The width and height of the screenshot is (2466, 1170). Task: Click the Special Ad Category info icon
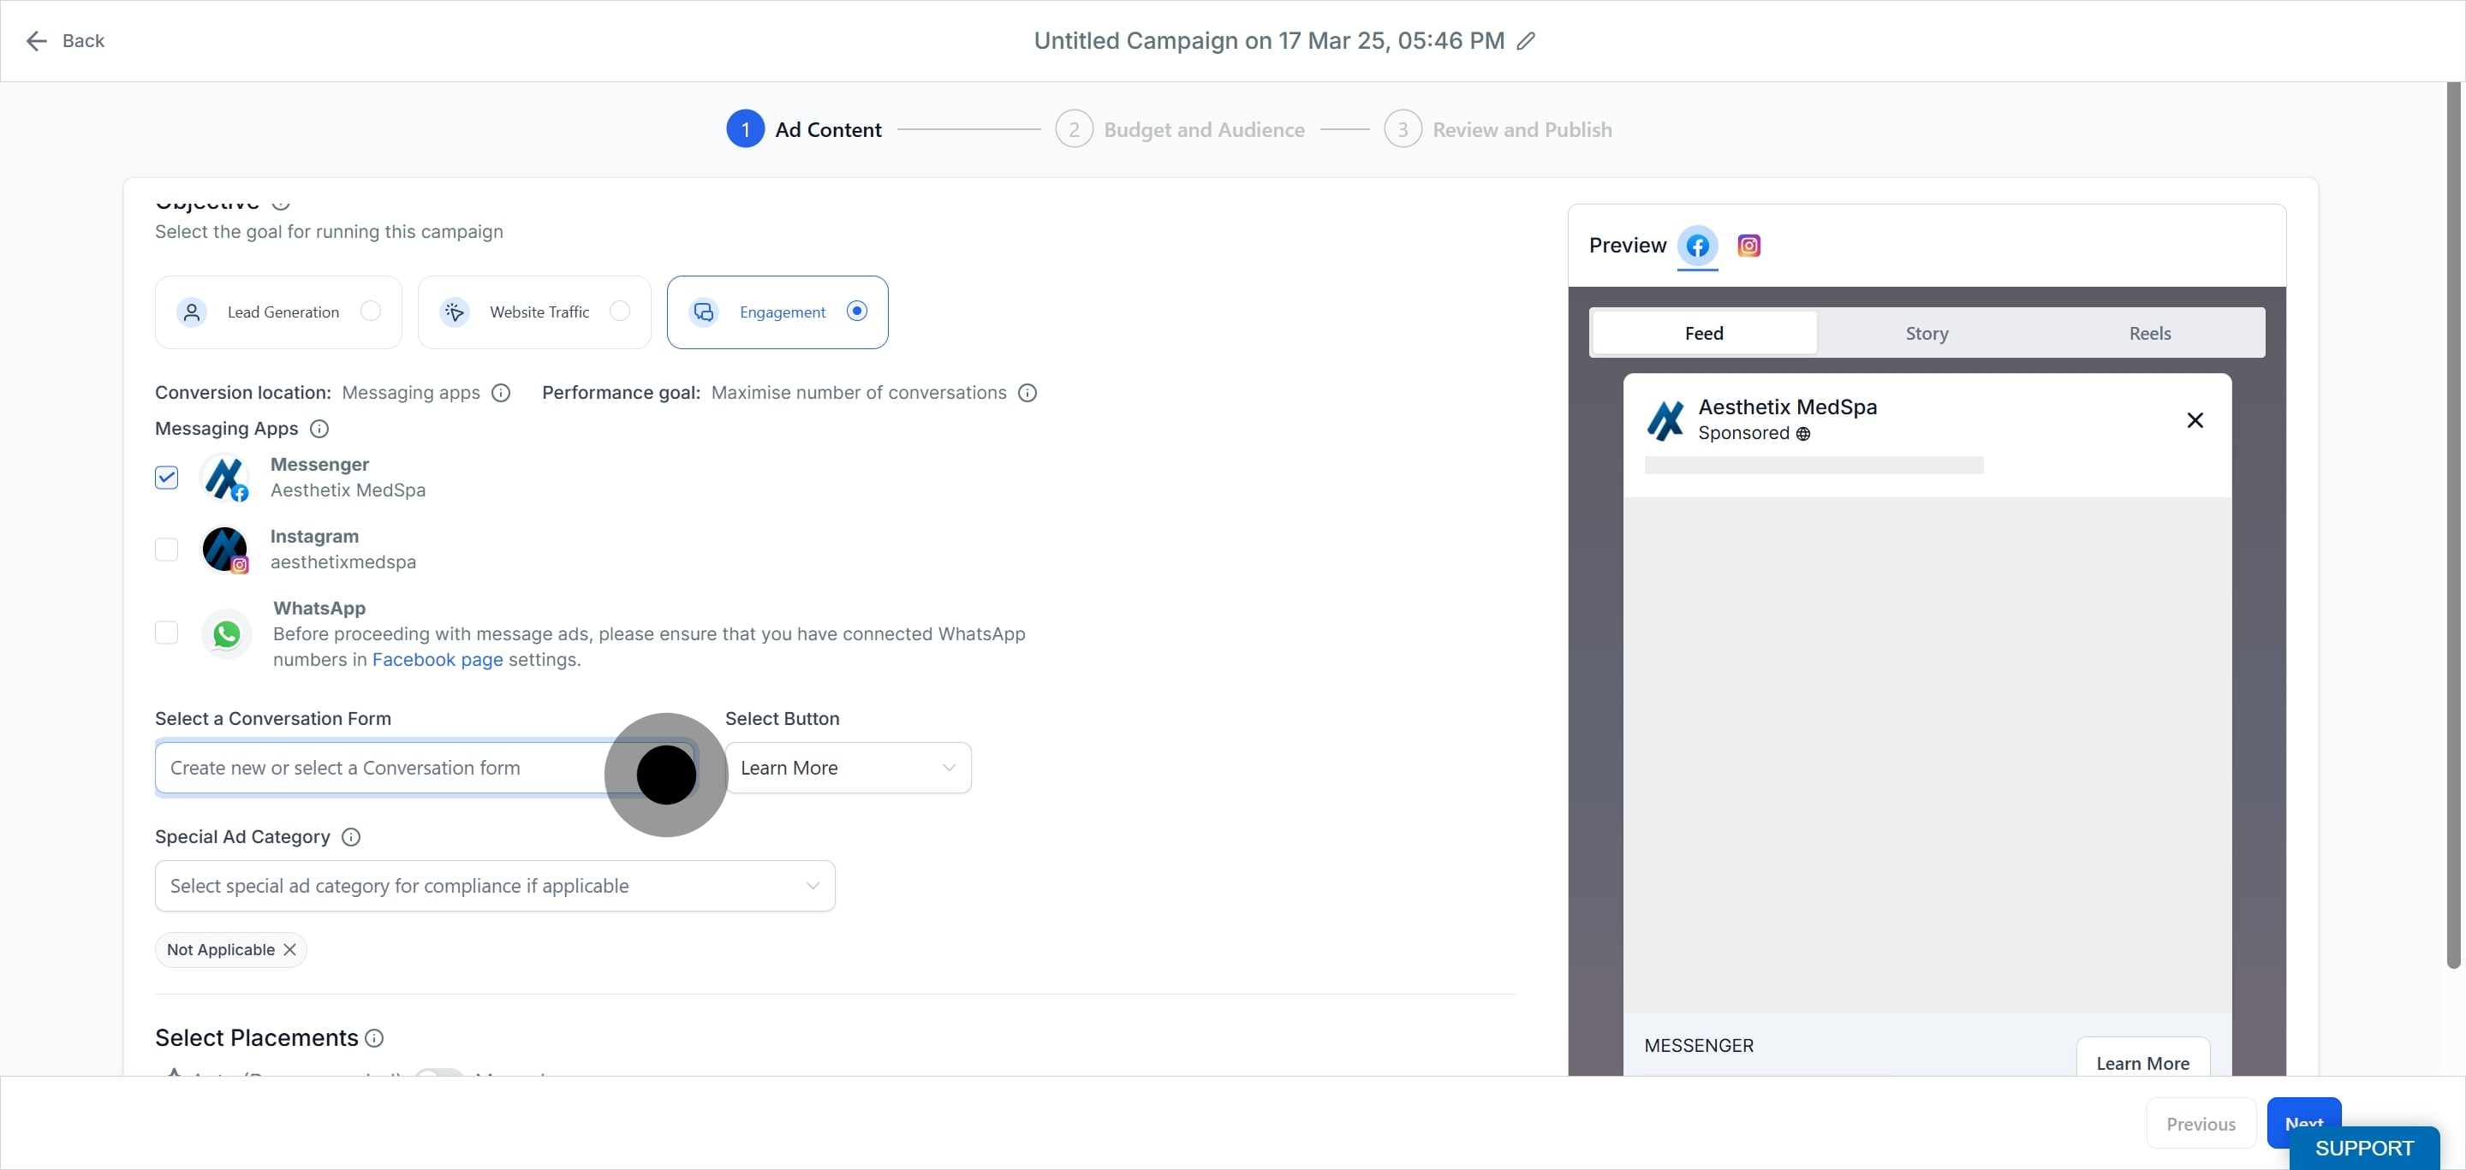pos(351,837)
